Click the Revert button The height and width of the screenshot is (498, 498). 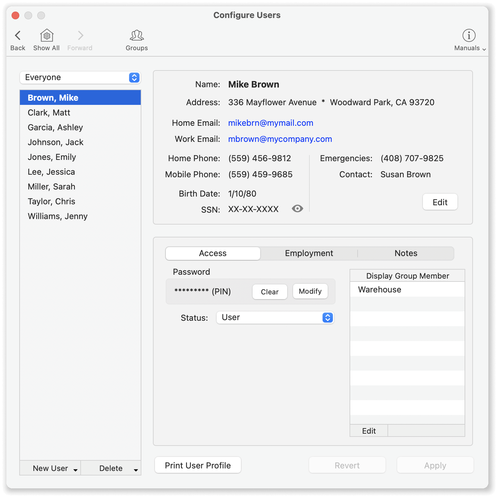click(x=347, y=465)
